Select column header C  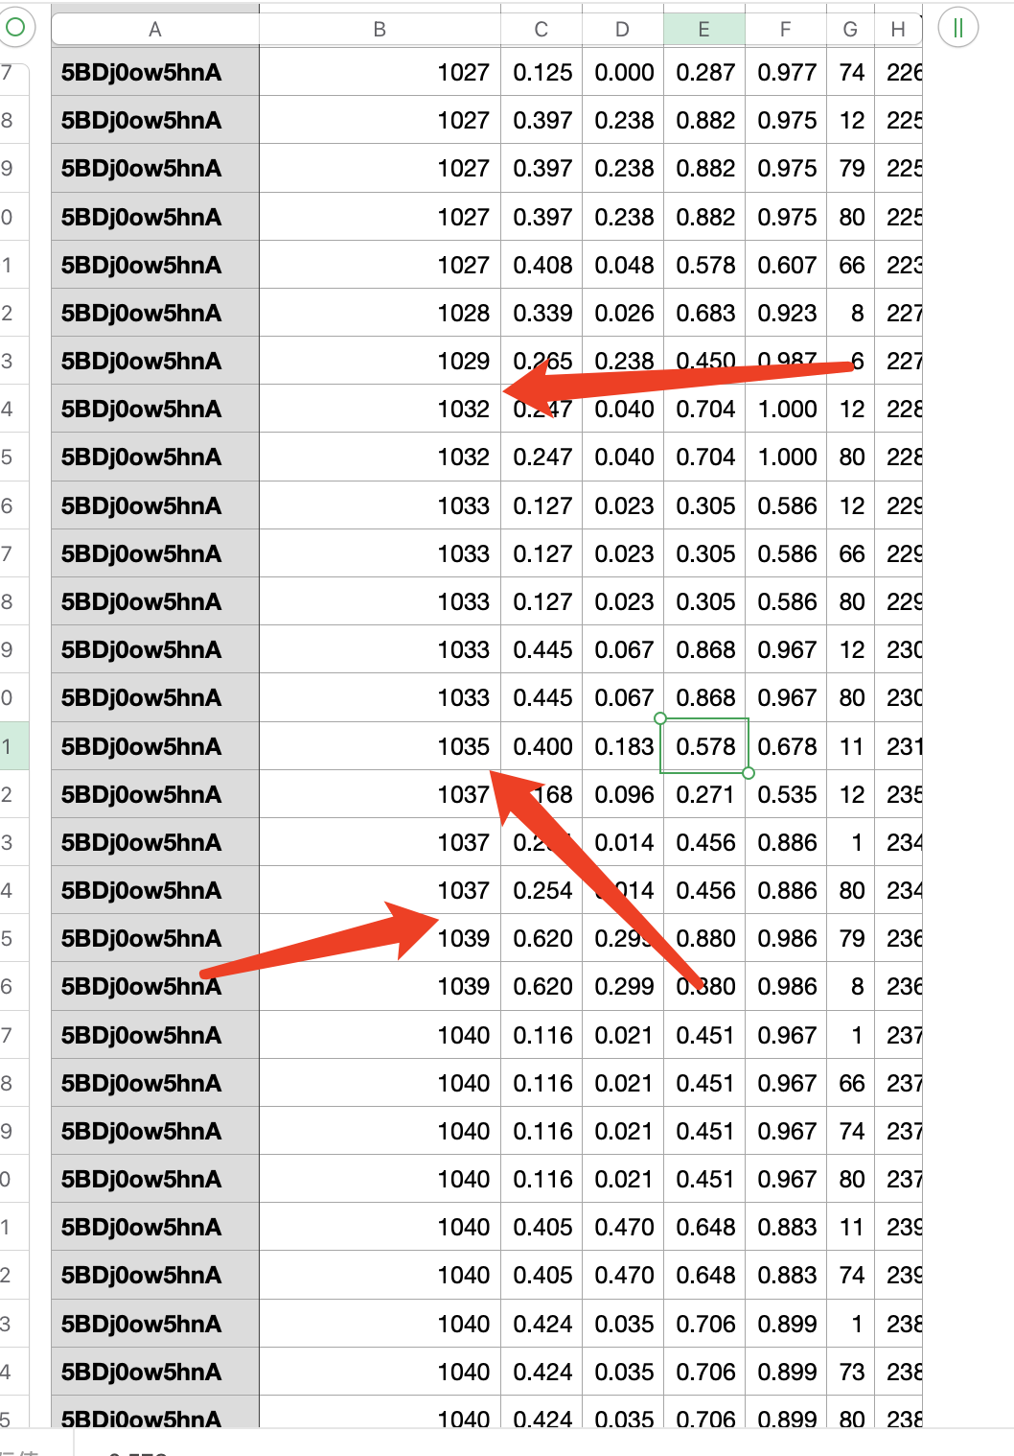click(x=541, y=29)
